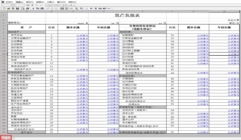Click the New file toolbar icon
Screen dimensions: 241x140
(4, 9)
